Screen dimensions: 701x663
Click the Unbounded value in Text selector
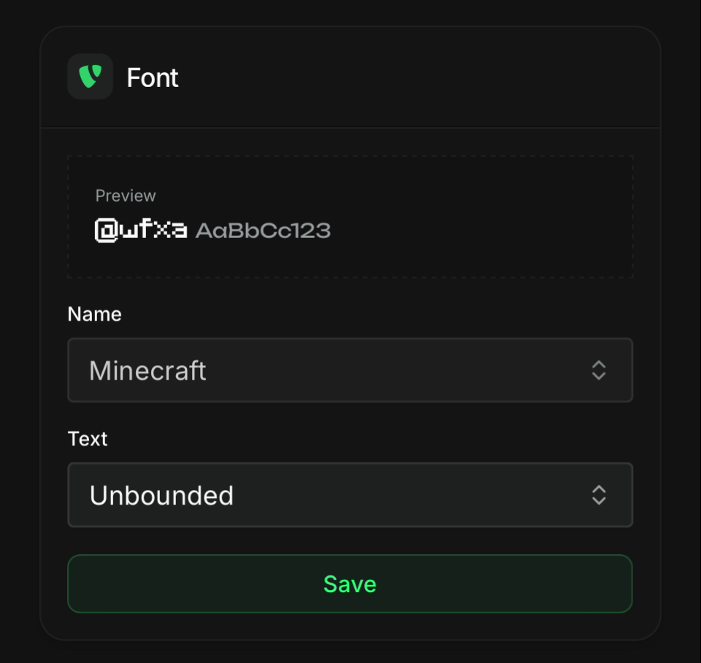coord(161,495)
